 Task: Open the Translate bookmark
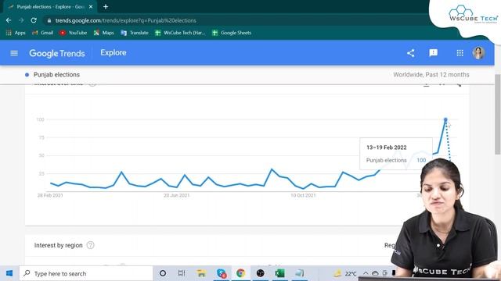(135, 33)
